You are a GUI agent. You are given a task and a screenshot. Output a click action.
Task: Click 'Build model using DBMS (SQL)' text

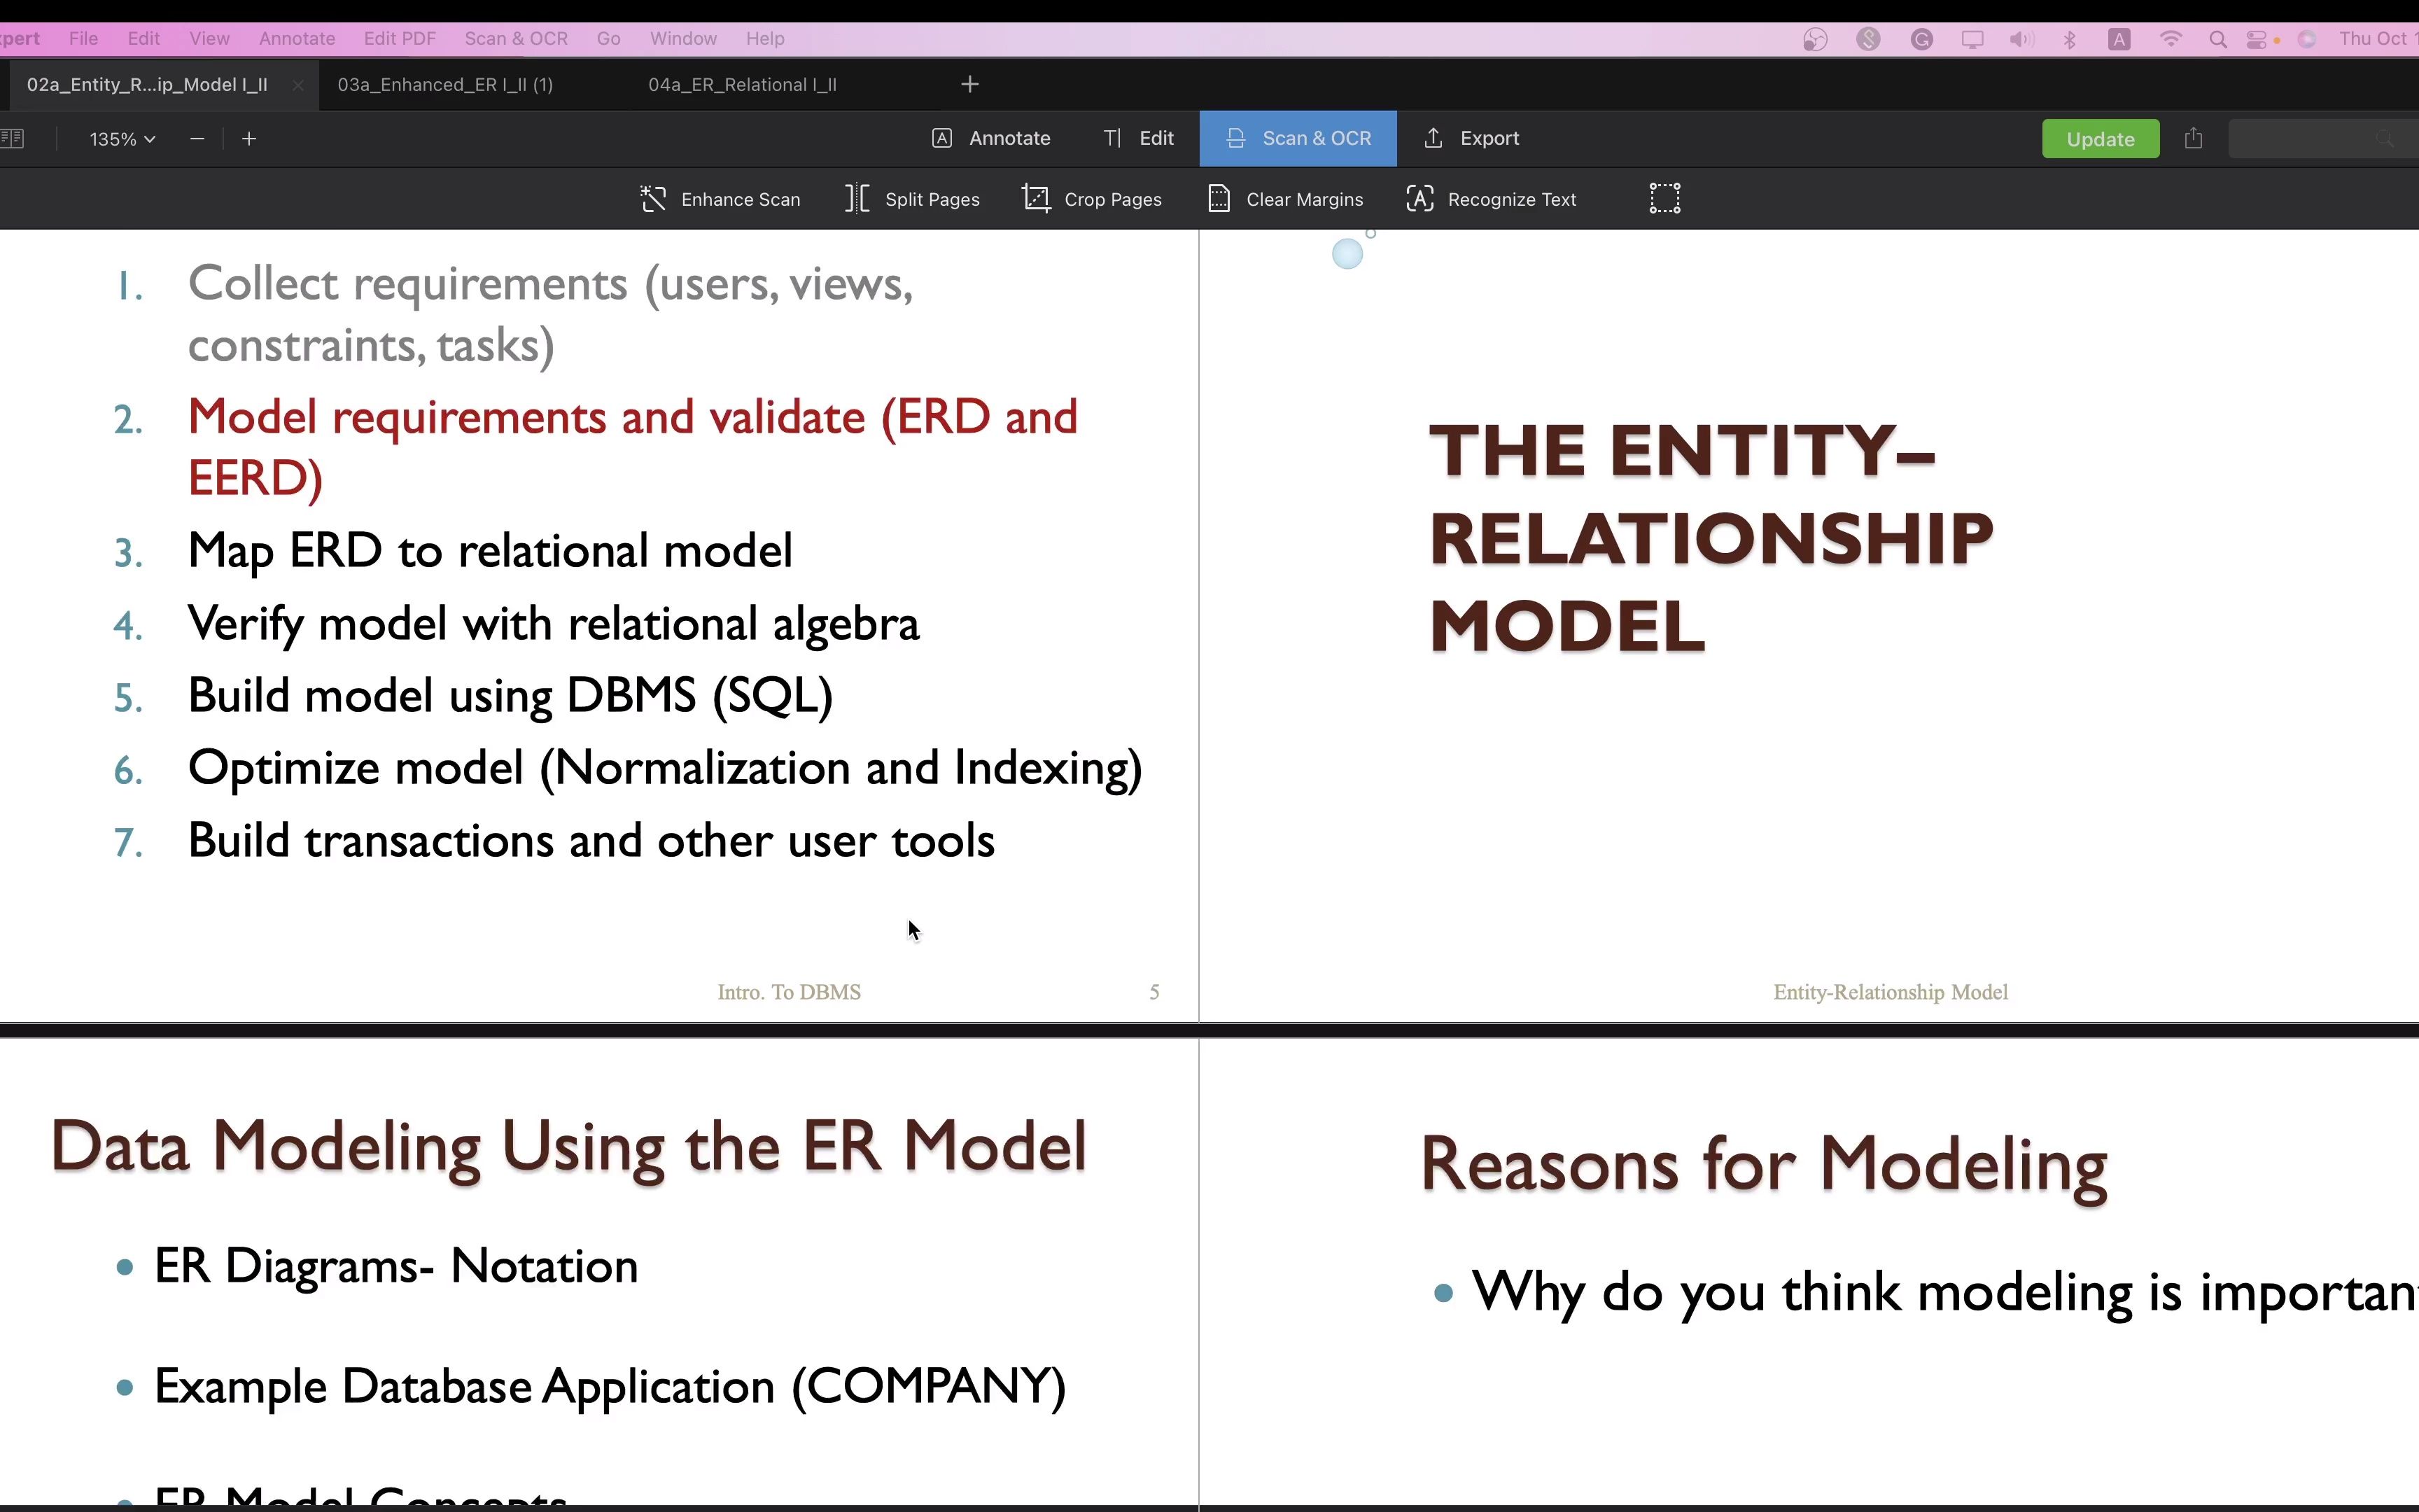click(511, 696)
